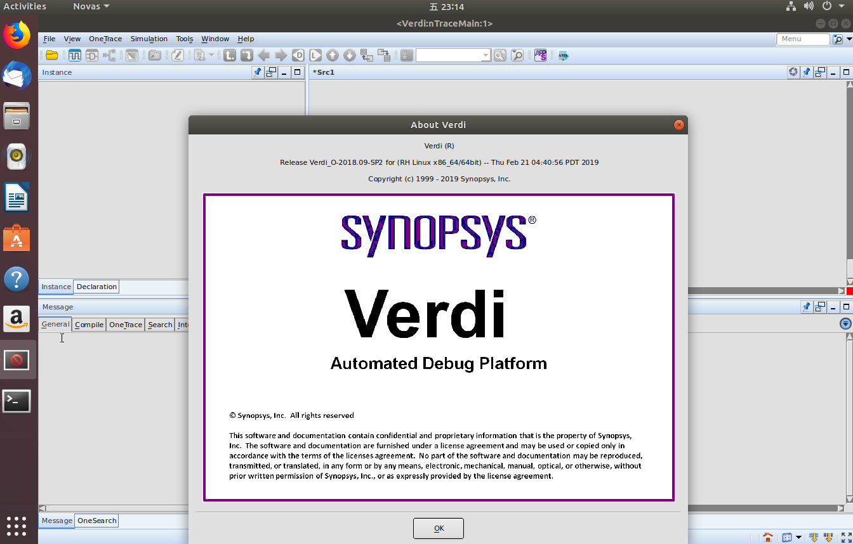Click the find-in-scope magnifier toolbar icon
The width and height of the screenshot is (853, 544).
tap(517, 56)
